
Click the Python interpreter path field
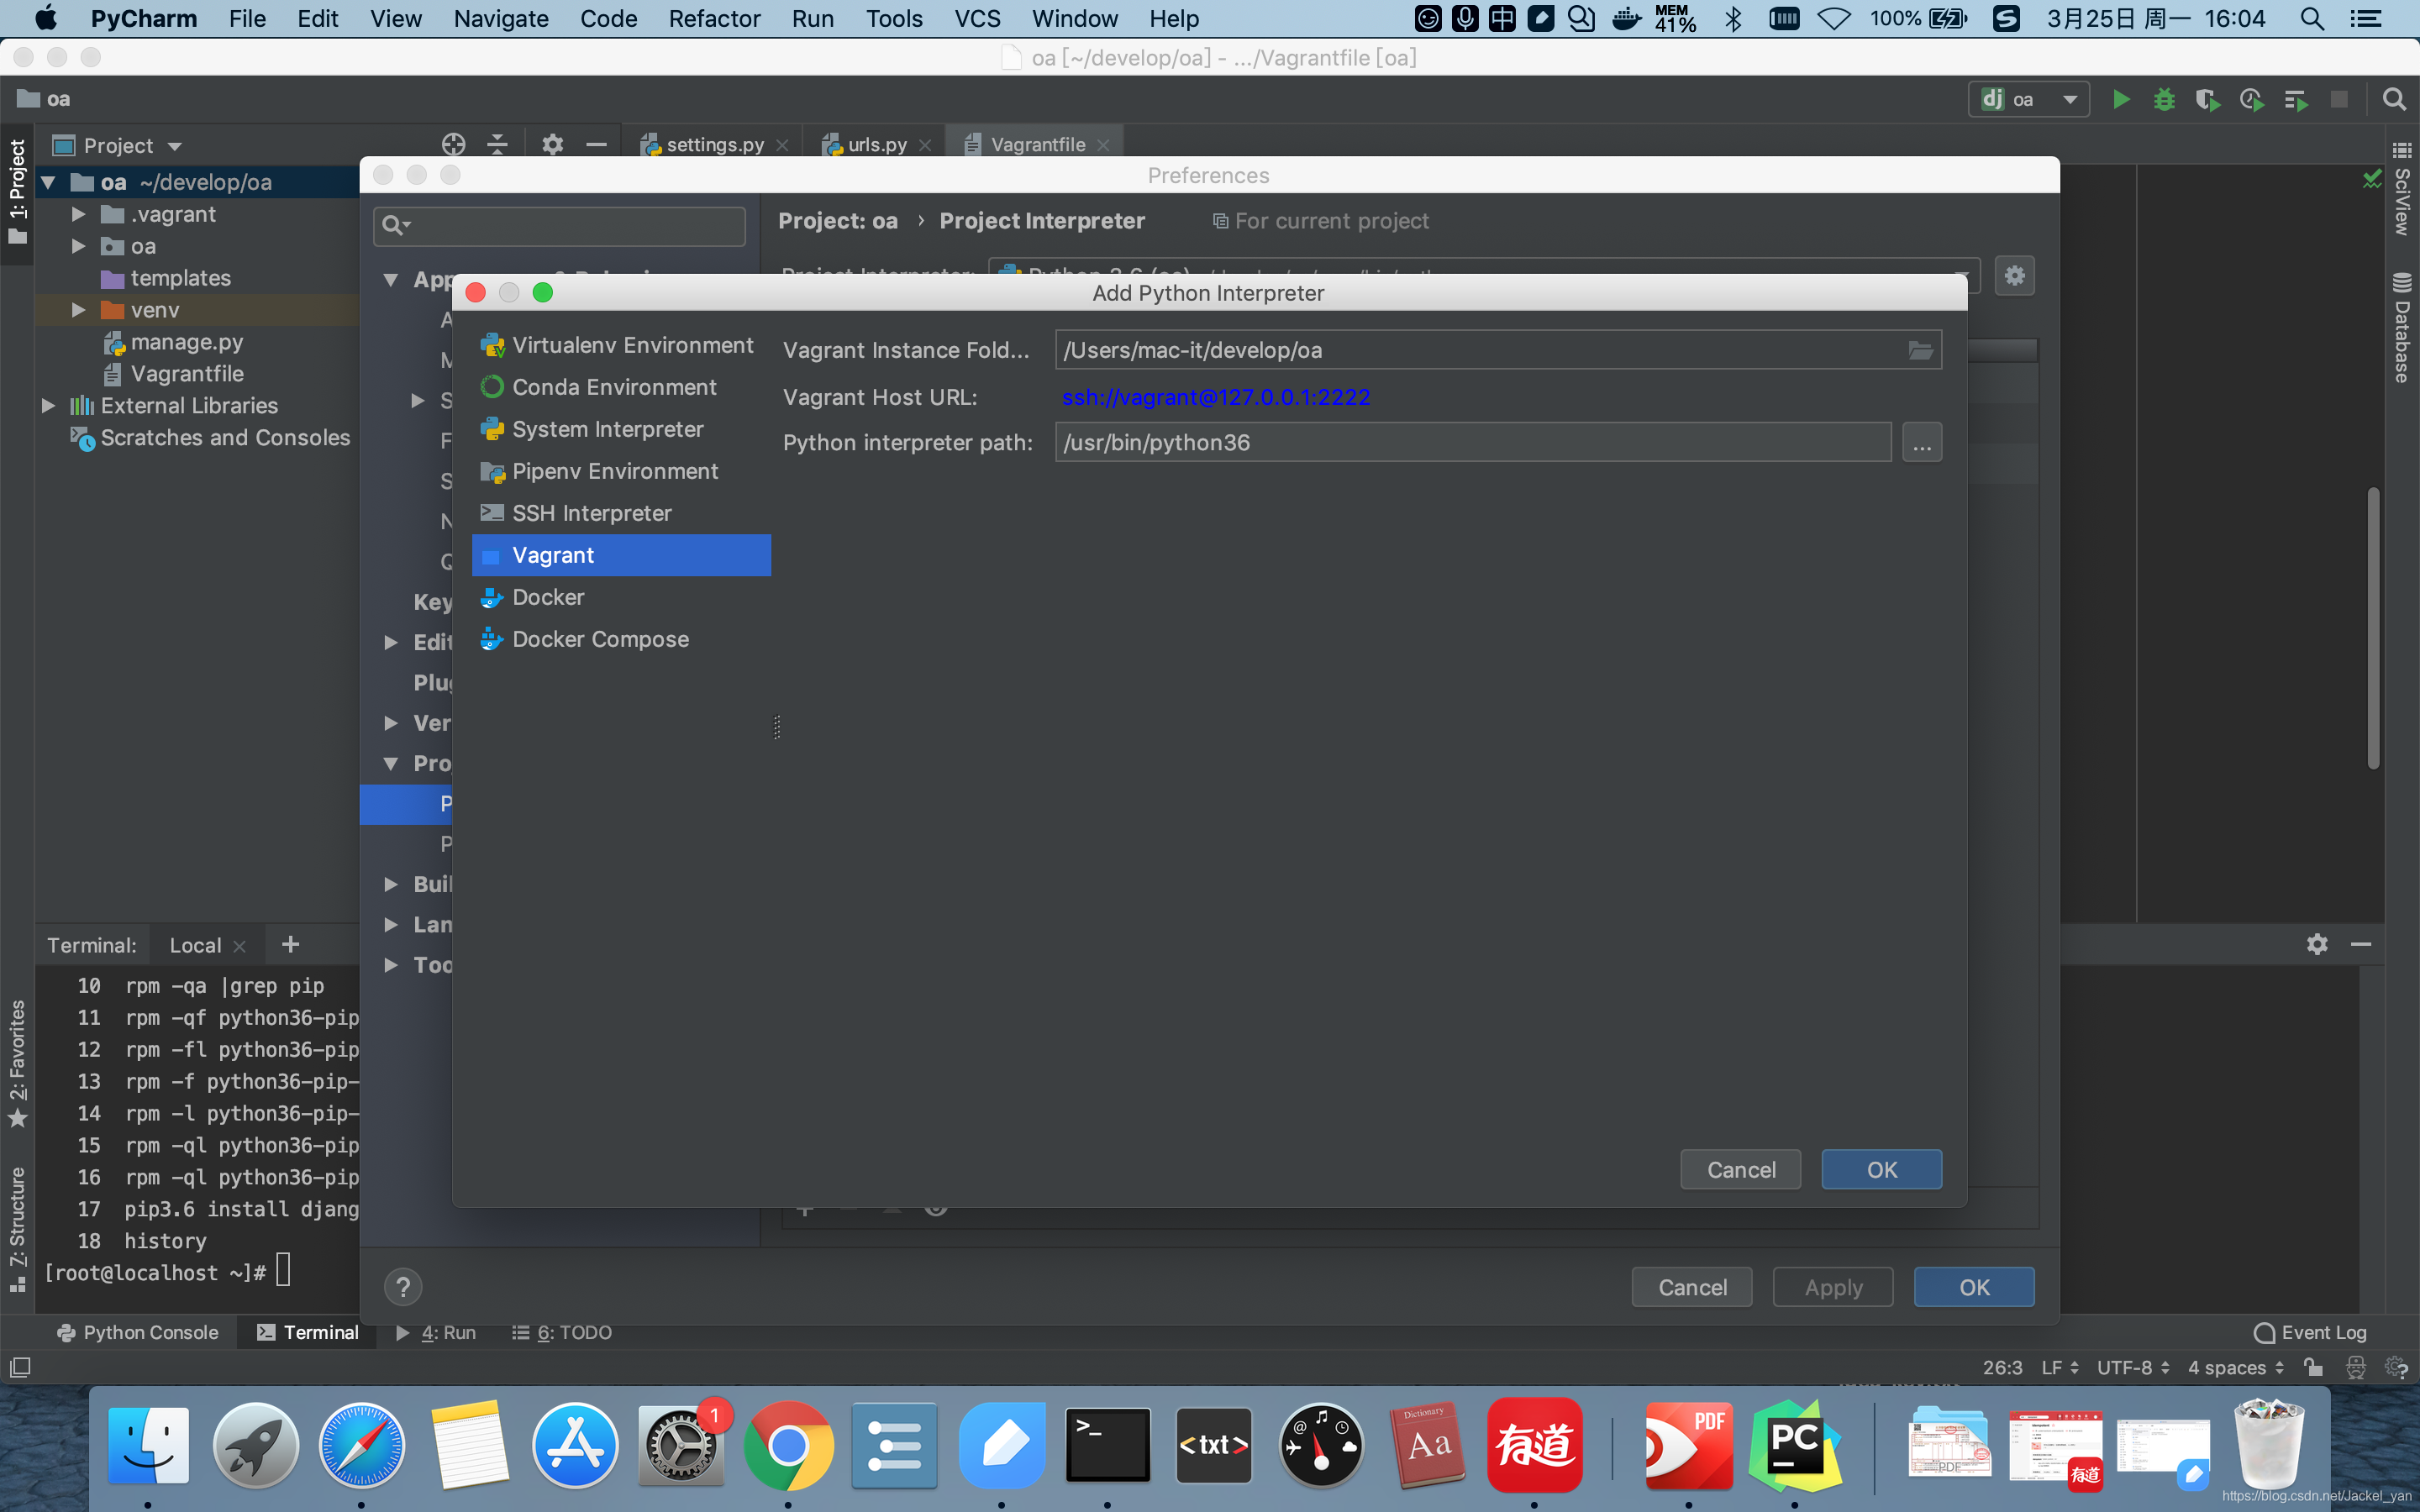pos(1473,442)
